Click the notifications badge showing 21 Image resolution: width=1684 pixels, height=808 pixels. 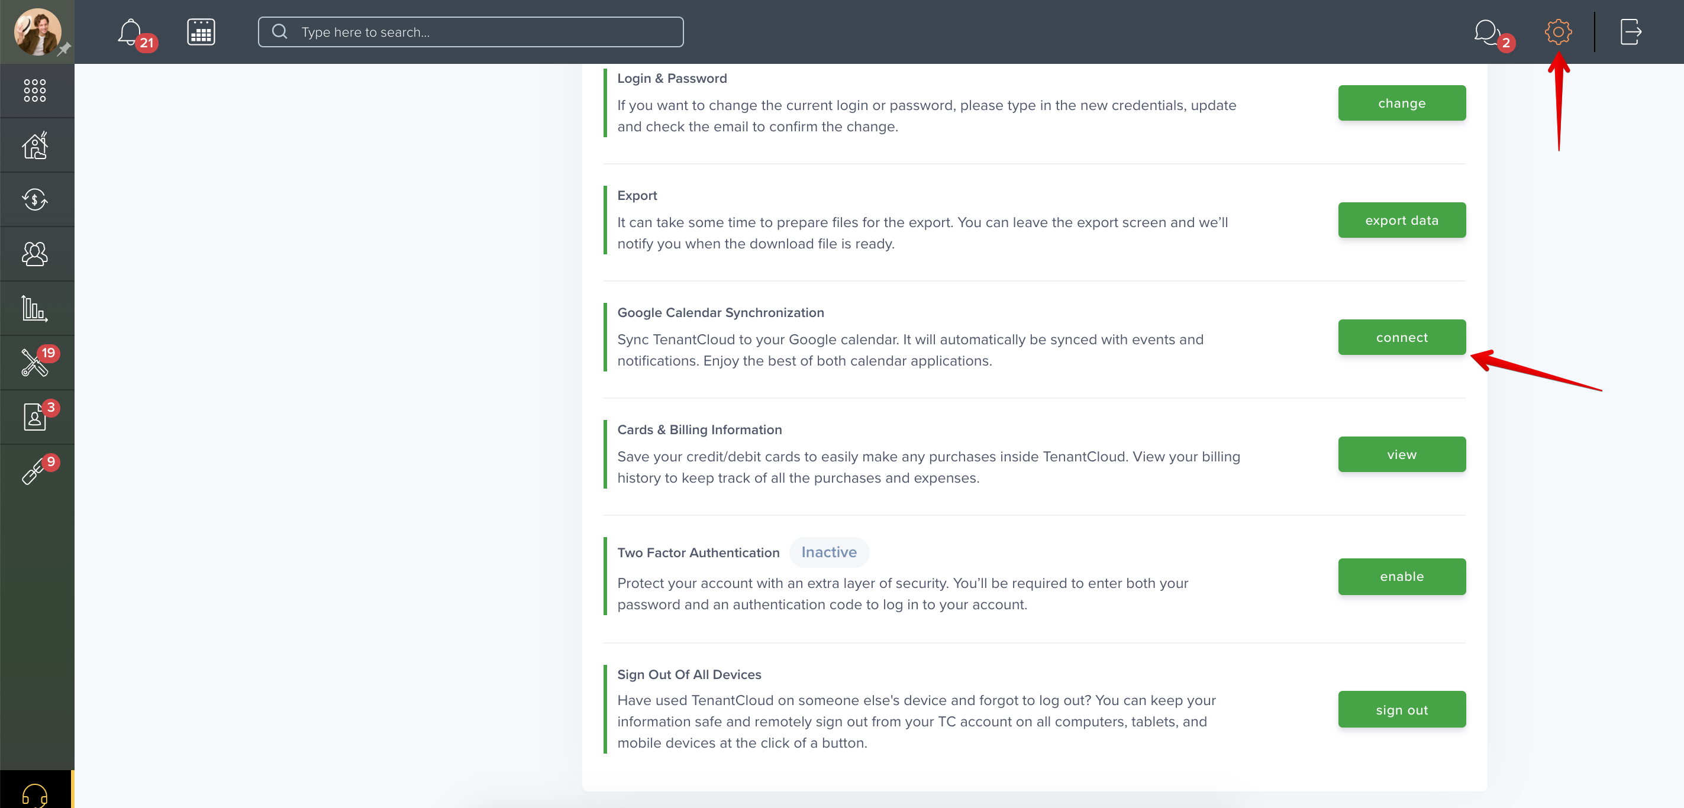146,43
